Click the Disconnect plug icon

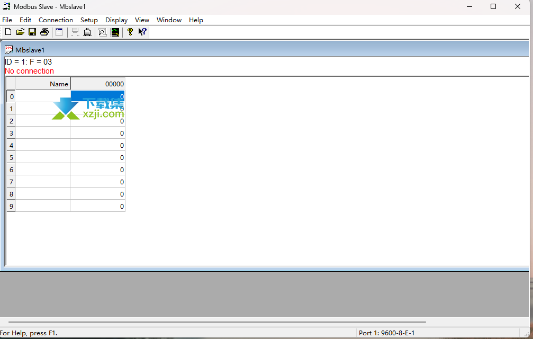click(x=87, y=32)
